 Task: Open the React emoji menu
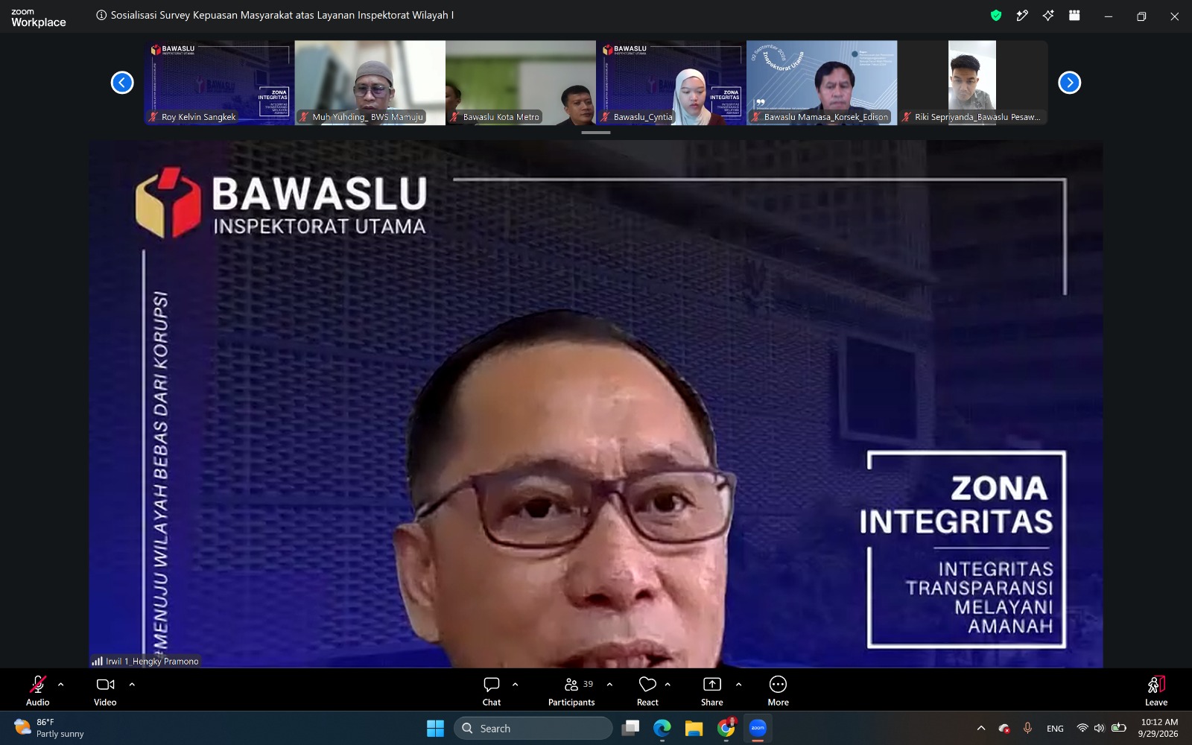click(647, 690)
